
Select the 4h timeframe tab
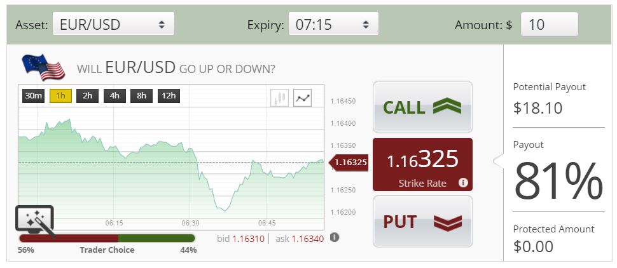[114, 96]
